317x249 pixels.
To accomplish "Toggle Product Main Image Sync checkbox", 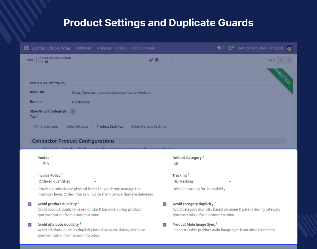I will (164, 225).
